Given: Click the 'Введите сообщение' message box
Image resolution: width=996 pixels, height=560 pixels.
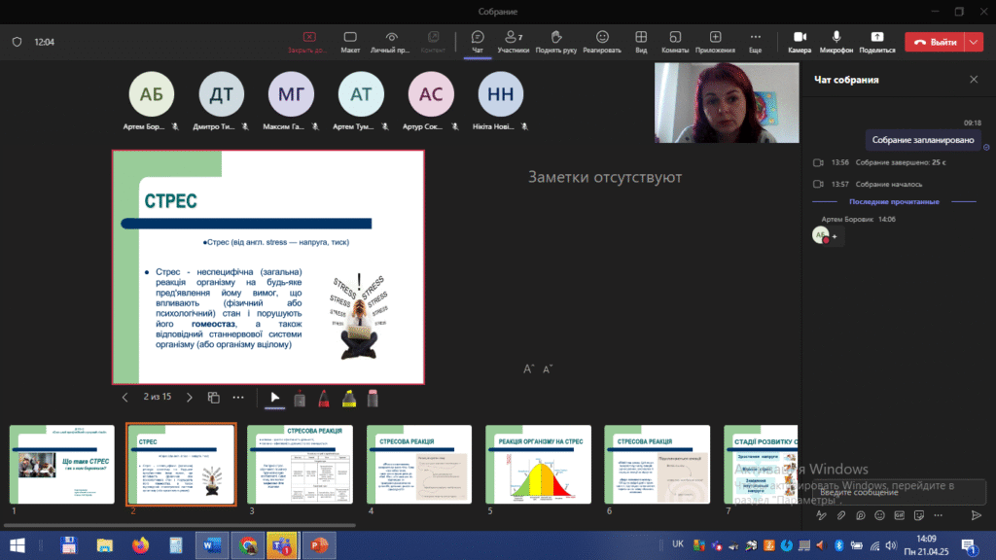Looking at the screenshot, I should click(899, 492).
